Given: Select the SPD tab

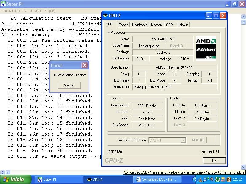Looking at the screenshot, I should 169,25.
